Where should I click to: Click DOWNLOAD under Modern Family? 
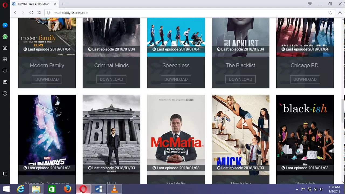[x=47, y=79]
